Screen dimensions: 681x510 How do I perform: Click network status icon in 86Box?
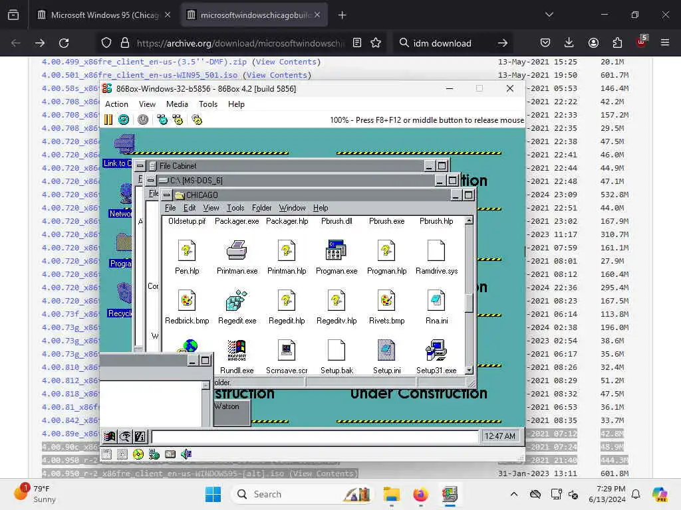pyautogui.click(x=154, y=454)
